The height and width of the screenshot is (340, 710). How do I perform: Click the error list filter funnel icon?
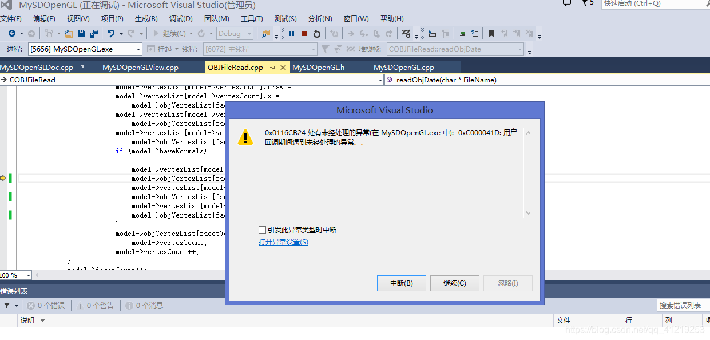point(7,306)
